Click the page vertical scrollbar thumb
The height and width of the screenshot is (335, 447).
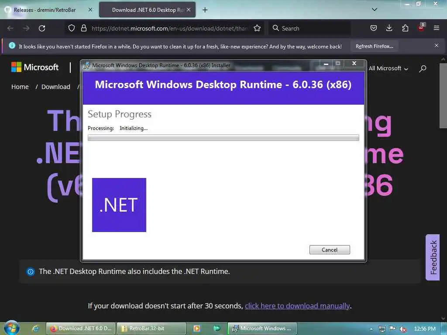[x=443, y=96]
